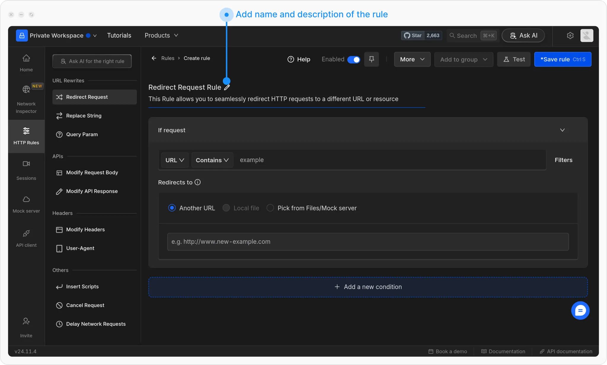
Task: Open the settings gear icon
Action: (x=570, y=36)
